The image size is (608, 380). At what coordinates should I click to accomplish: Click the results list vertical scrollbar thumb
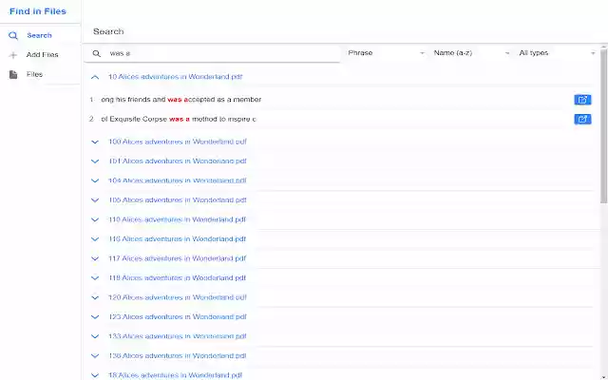pyautogui.click(x=603, y=124)
